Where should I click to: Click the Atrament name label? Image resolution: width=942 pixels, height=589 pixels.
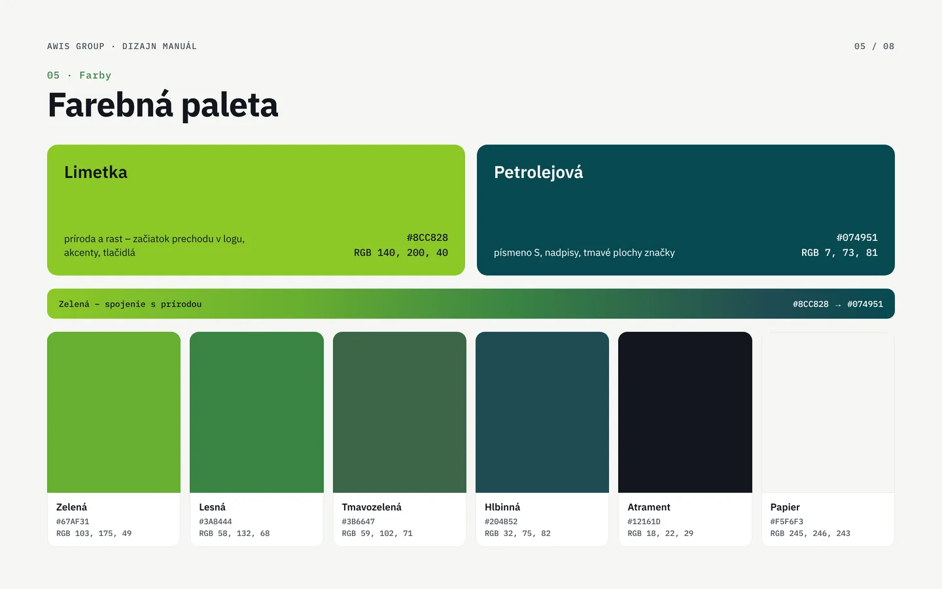649,507
